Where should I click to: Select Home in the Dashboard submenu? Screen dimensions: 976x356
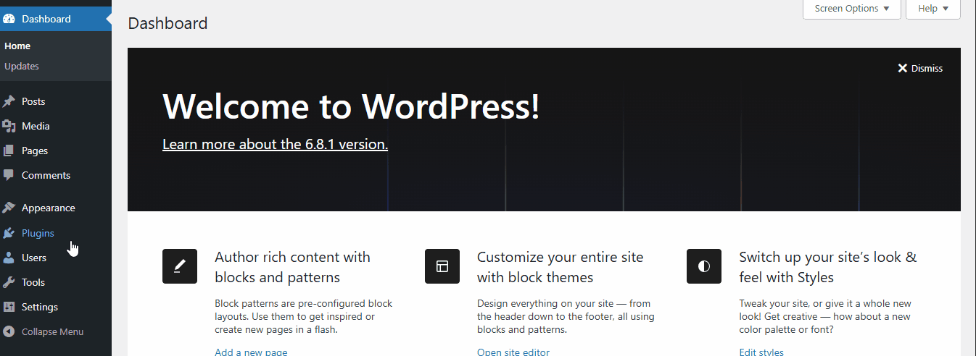point(17,46)
